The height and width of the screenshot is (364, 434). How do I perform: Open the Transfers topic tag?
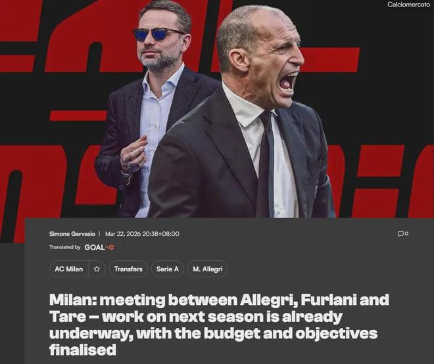tap(128, 269)
